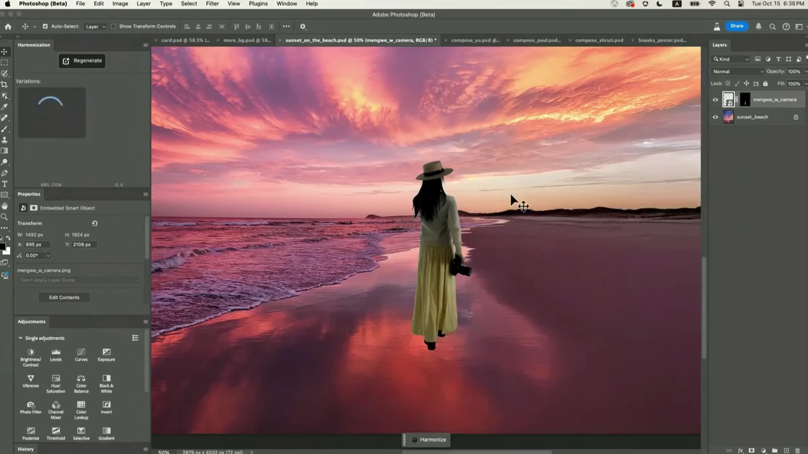Select the Hand tool
Image resolution: width=808 pixels, height=454 pixels.
pos(4,206)
